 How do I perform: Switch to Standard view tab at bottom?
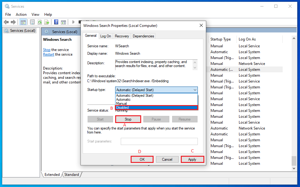click(x=72, y=175)
